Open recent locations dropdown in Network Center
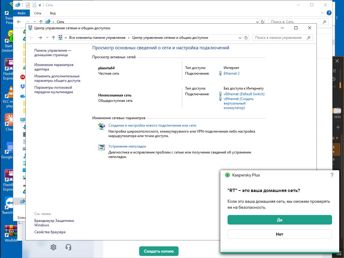 47,38
